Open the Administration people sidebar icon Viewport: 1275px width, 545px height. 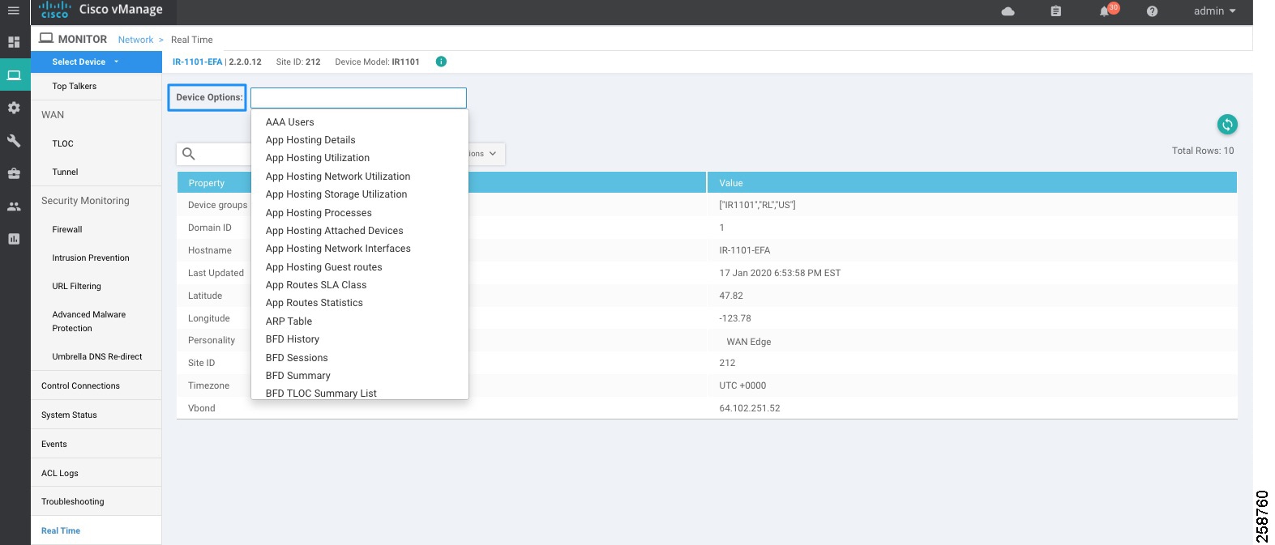coord(14,207)
